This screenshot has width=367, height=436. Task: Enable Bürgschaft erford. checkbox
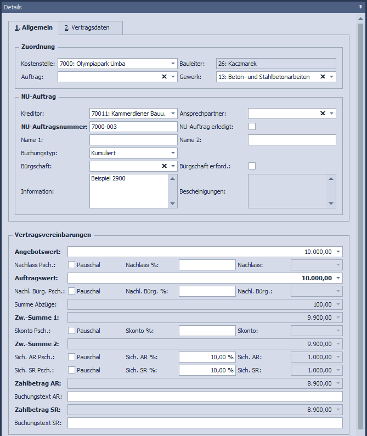(x=252, y=166)
